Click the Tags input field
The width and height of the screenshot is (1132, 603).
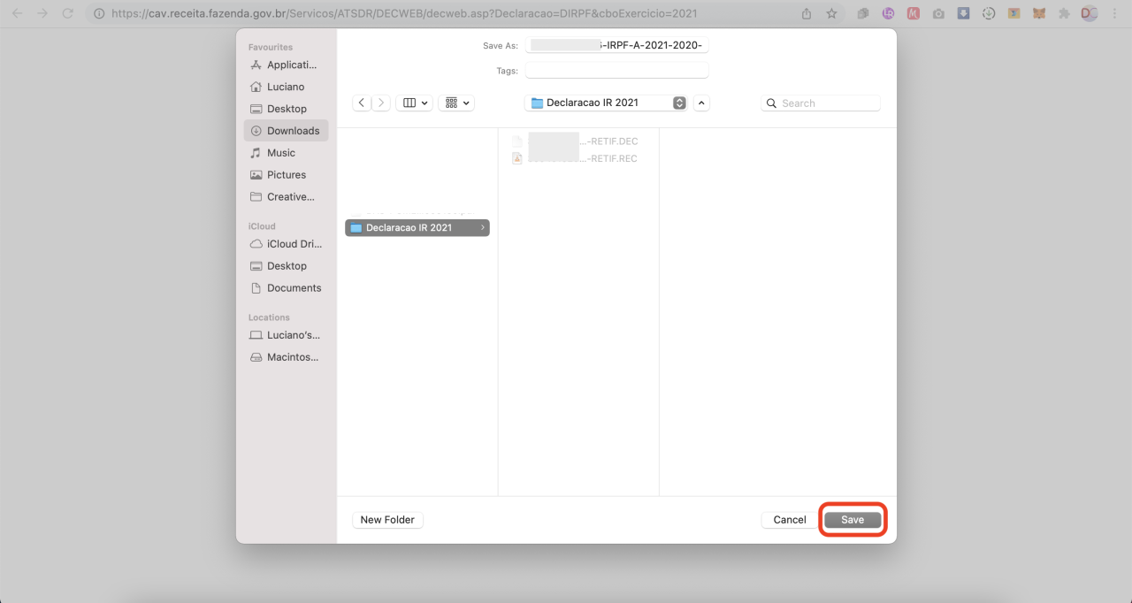pos(617,70)
